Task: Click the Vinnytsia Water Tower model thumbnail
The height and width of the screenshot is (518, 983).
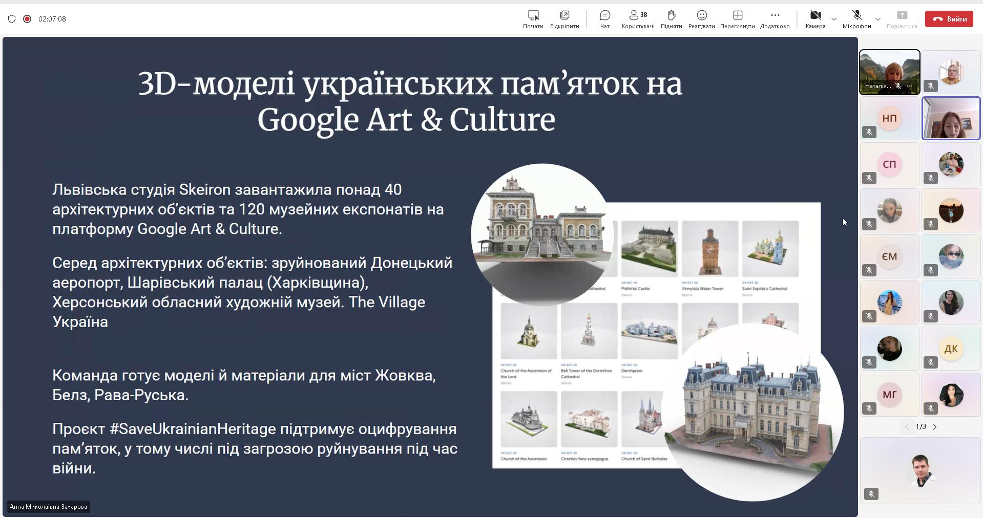Action: 710,249
